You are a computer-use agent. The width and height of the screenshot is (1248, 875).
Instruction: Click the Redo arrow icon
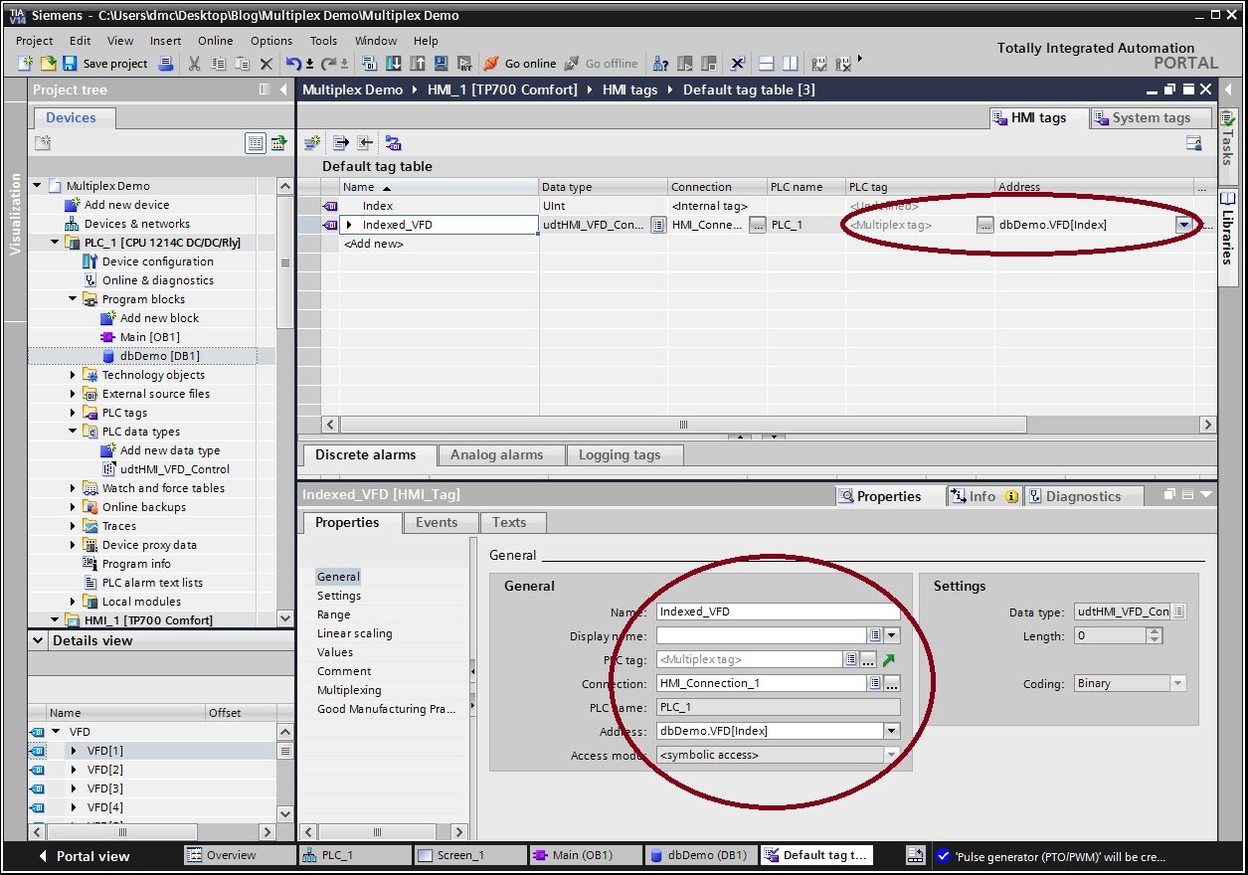point(330,64)
